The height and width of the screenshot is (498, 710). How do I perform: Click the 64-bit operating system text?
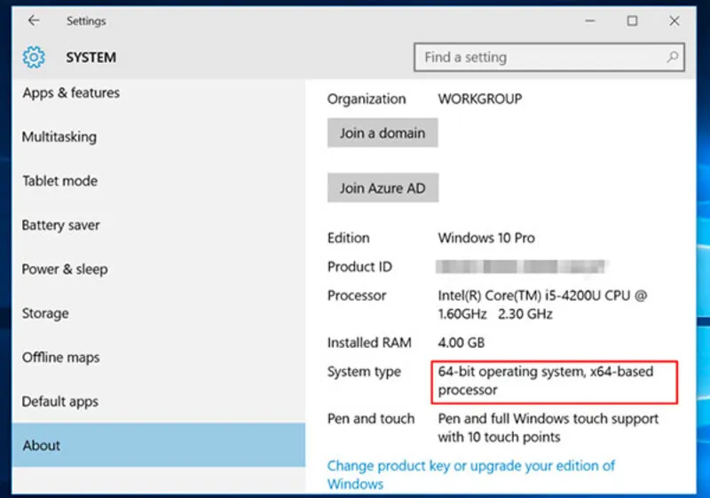(x=546, y=381)
